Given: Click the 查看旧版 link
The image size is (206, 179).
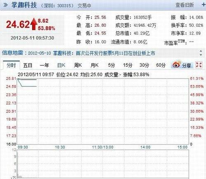Looking at the screenshot, I should tap(185, 5).
